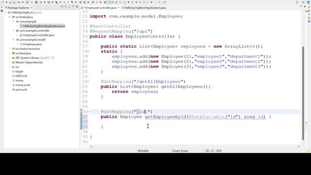Close the Package Explorer view tab
The height and width of the screenshot is (175, 311).
pos(32,8)
